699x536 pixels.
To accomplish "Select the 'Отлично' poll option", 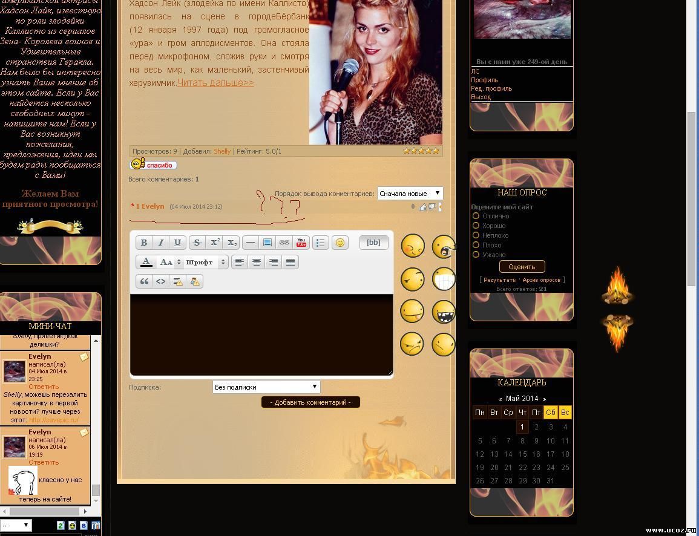I will coord(476,216).
